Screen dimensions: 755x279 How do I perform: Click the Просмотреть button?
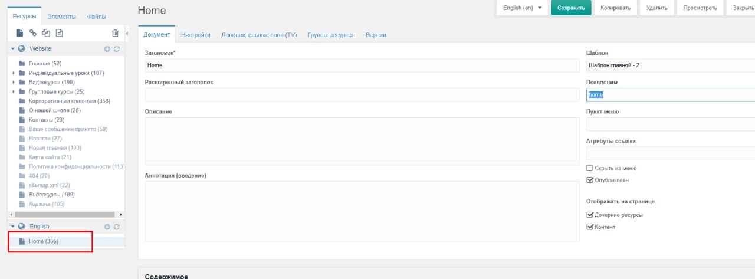[x=700, y=8]
